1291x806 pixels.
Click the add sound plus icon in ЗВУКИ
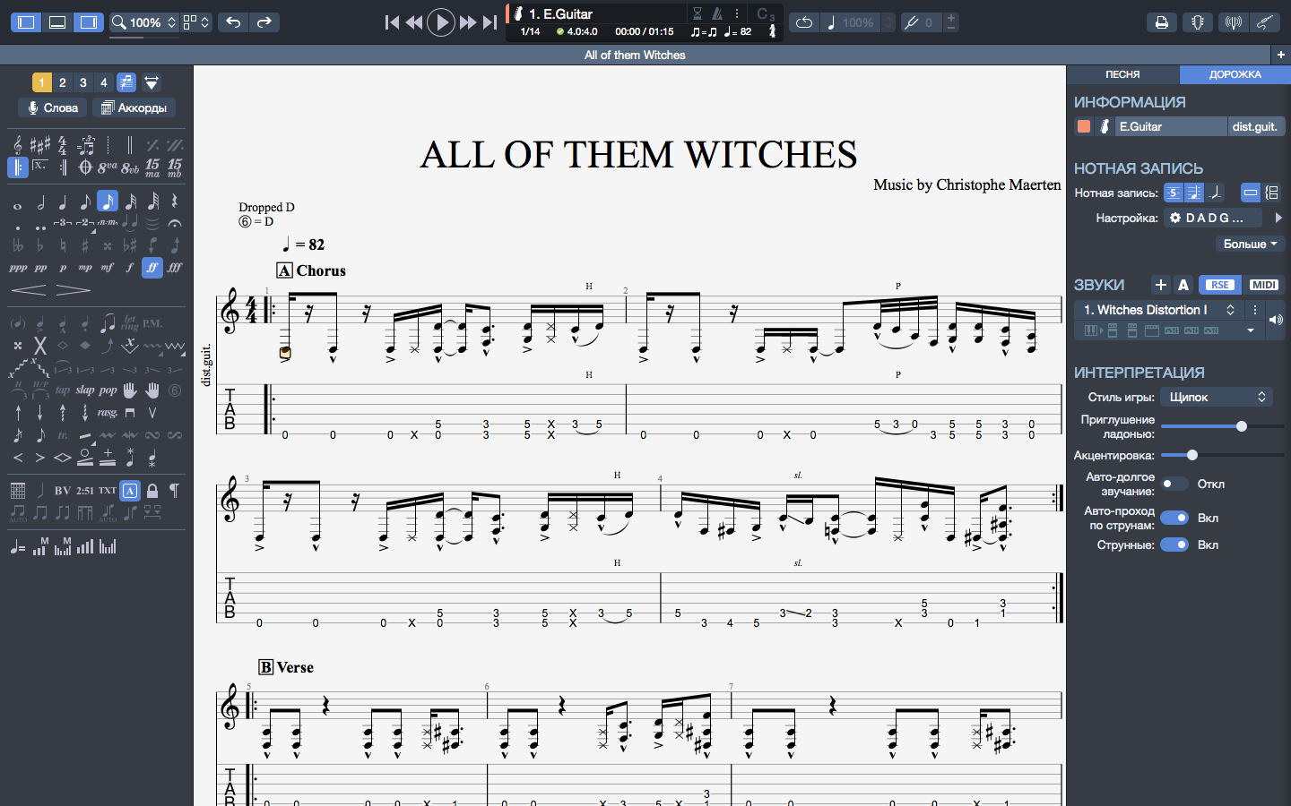(1160, 285)
